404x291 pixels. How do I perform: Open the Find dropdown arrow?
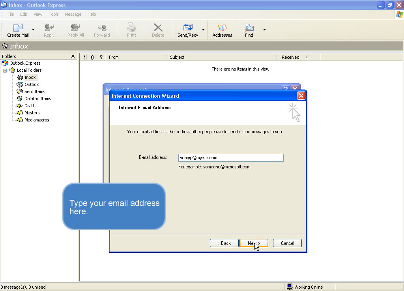pyautogui.click(x=264, y=30)
